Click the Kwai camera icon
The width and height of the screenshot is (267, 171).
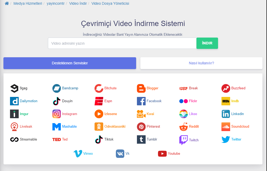pyautogui.click(x=141, y=114)
